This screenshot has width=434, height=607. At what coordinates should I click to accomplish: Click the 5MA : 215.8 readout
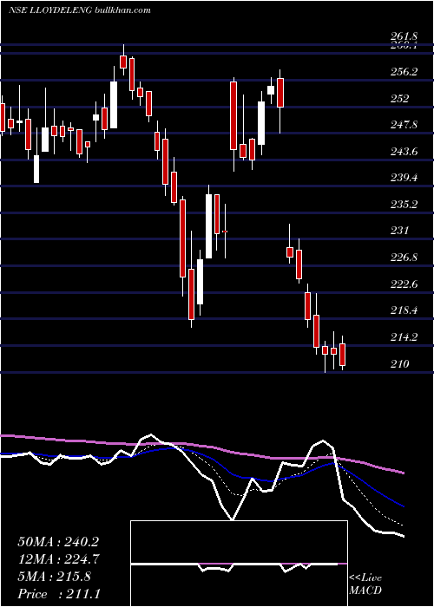[54, 577]
